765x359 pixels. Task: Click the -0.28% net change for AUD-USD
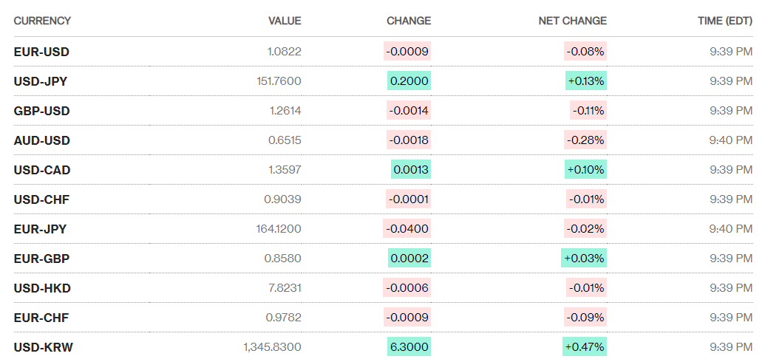[585, 140]
